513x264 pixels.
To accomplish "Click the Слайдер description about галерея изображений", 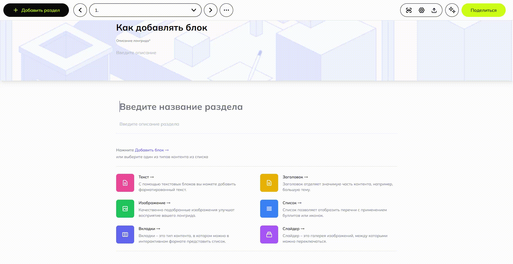I will pos(335,238).
